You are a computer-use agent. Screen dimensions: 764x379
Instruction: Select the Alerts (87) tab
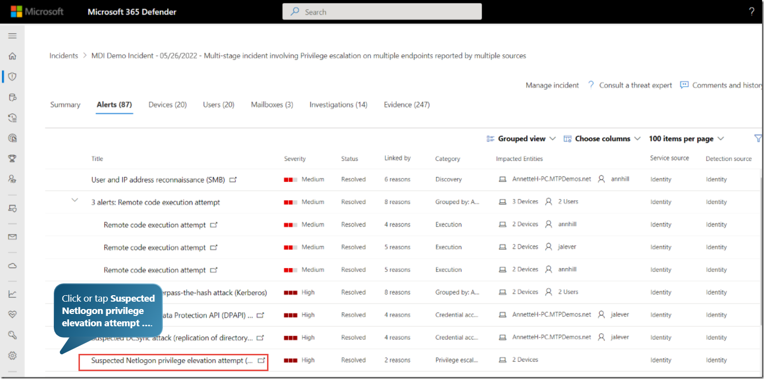[115, 104]
